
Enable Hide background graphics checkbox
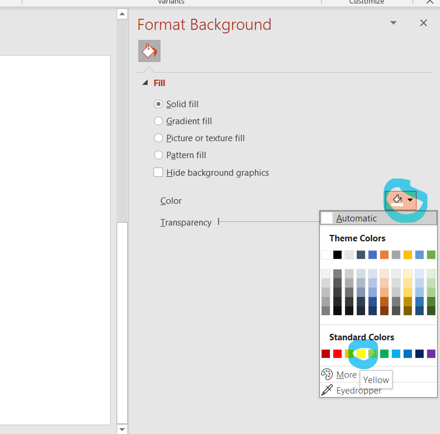tap(158, 173)
